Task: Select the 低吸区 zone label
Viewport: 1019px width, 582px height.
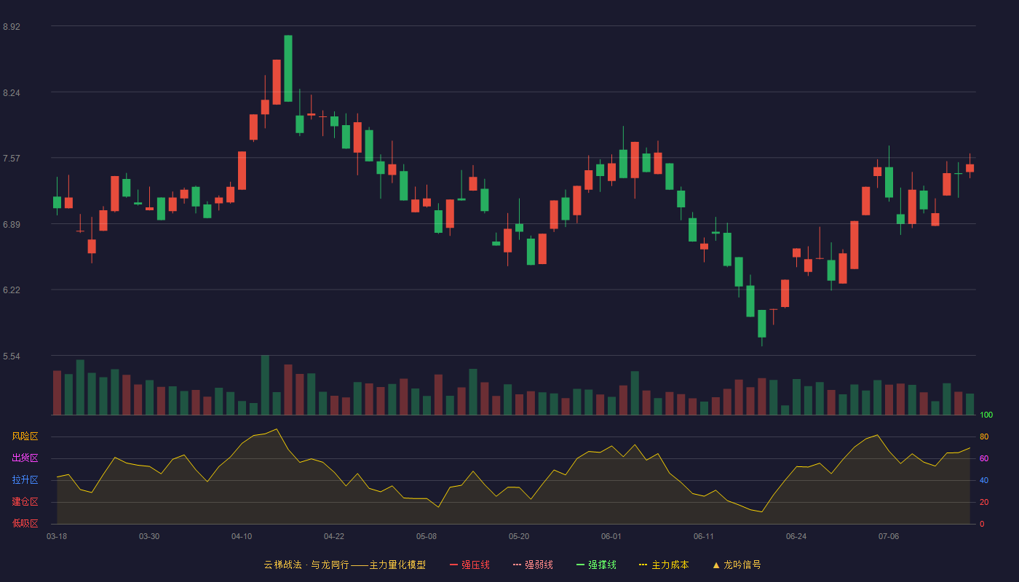Action: (25, 524)
